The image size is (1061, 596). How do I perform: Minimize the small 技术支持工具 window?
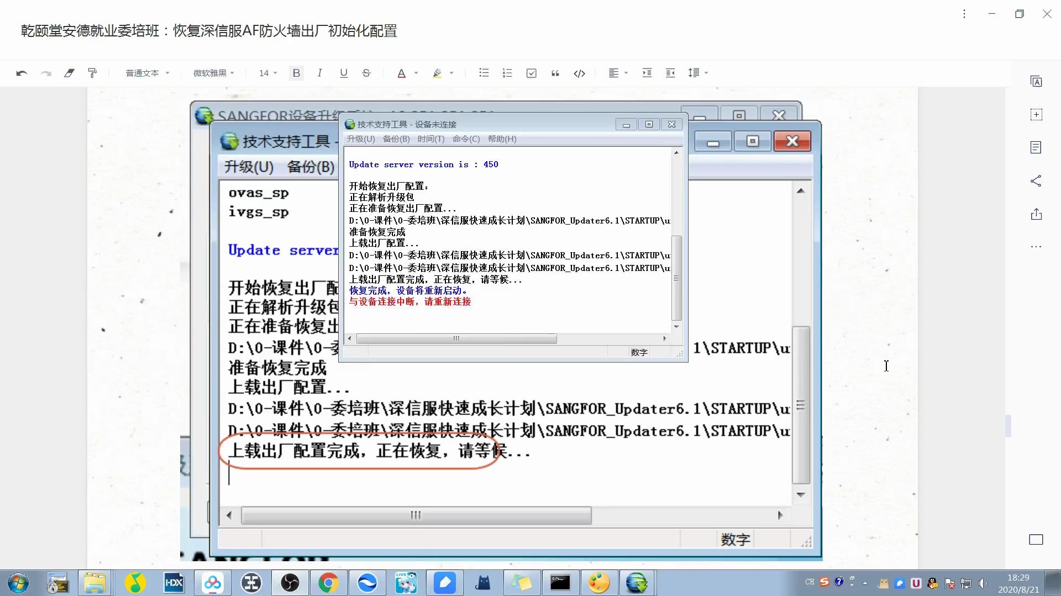[x=626, y=125]
